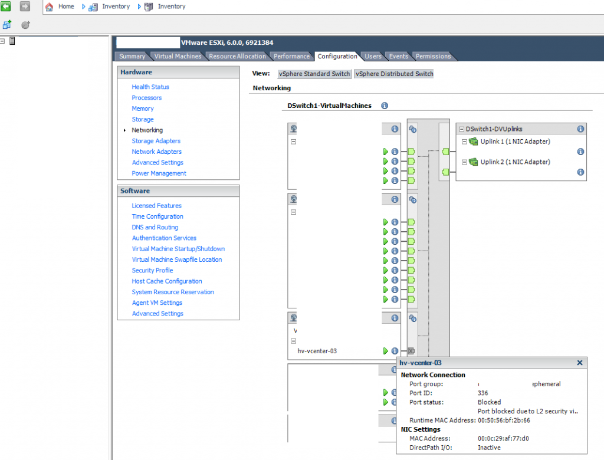Image resolution: width=604 pixels, height=460 pixels.
Task: Switch view to vSphere Standard Switch
Action: pyautogui.click(x=314, y=74)
